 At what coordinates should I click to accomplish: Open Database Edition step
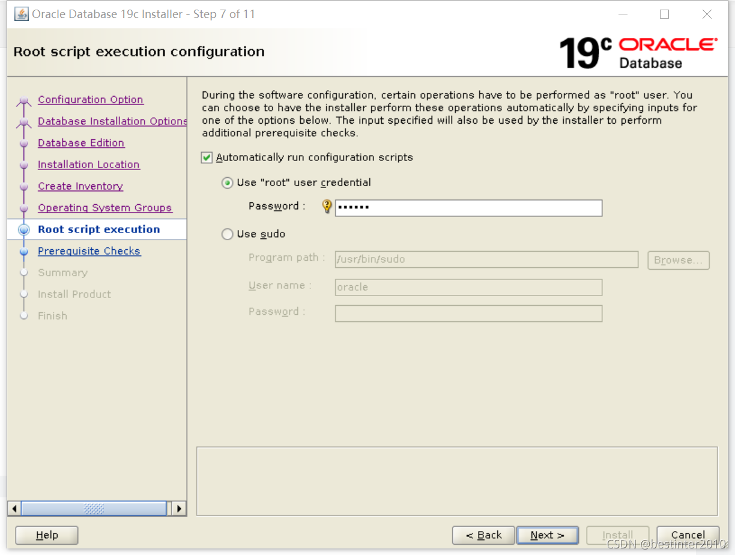[81, 143]
